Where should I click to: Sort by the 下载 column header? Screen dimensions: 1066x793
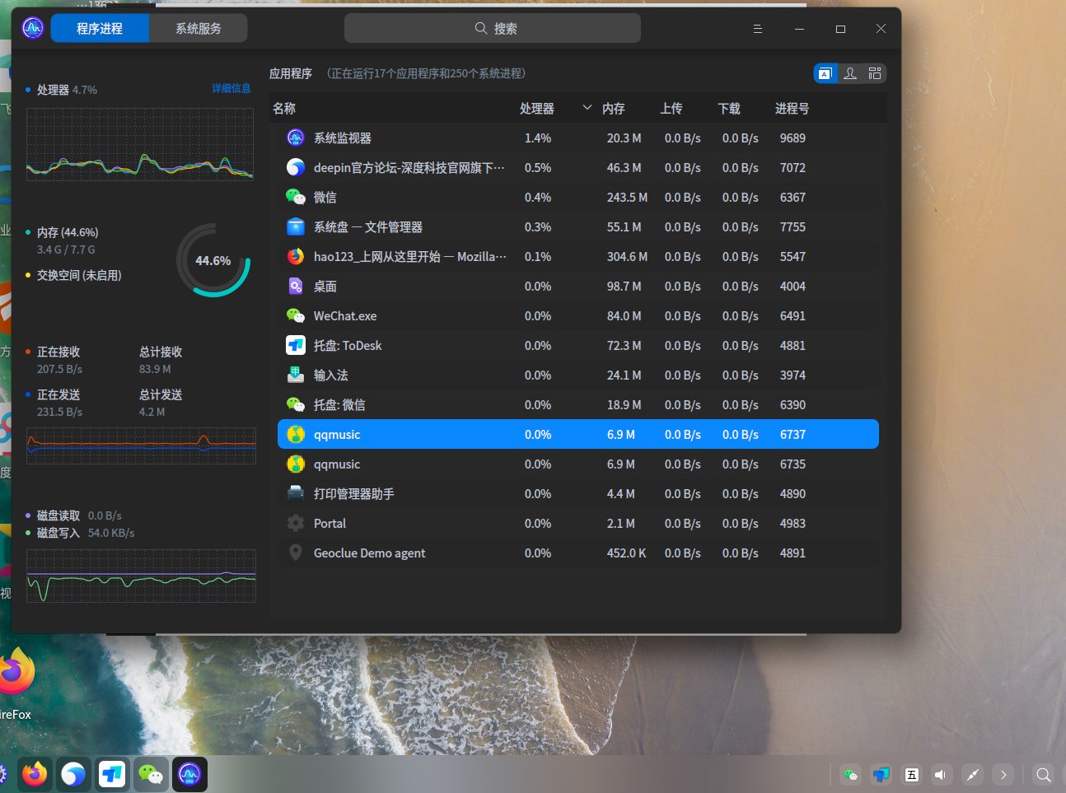(729, 109)
